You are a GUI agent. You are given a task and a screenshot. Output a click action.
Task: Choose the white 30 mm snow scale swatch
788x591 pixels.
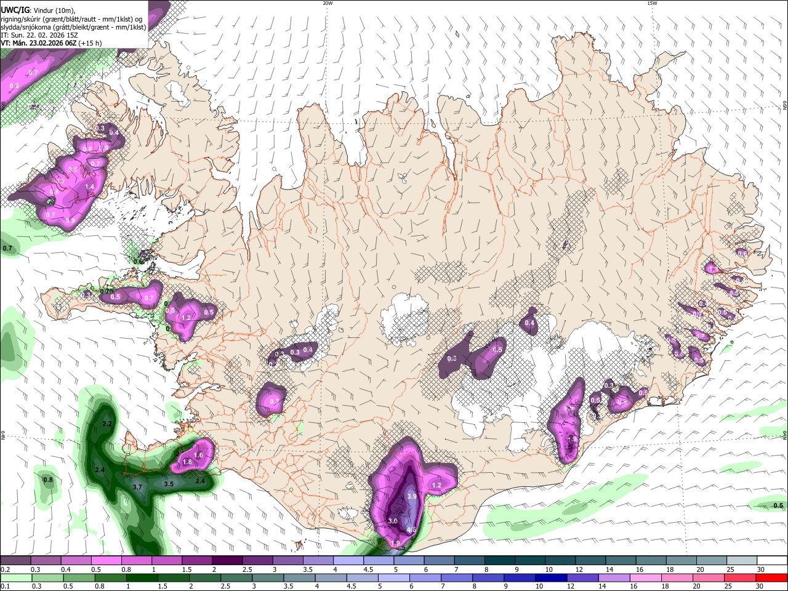point(772,561)
